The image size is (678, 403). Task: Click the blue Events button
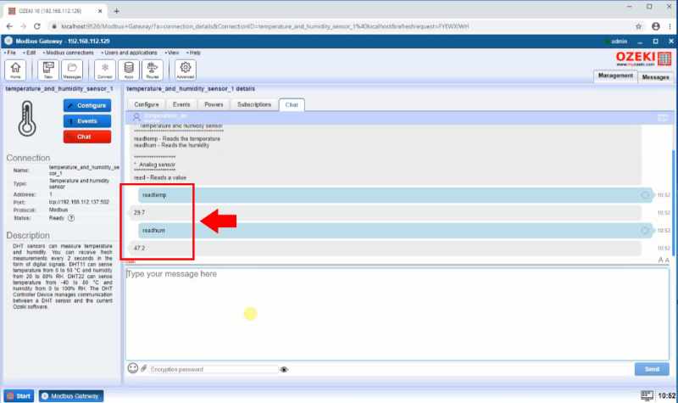point(87,121)
